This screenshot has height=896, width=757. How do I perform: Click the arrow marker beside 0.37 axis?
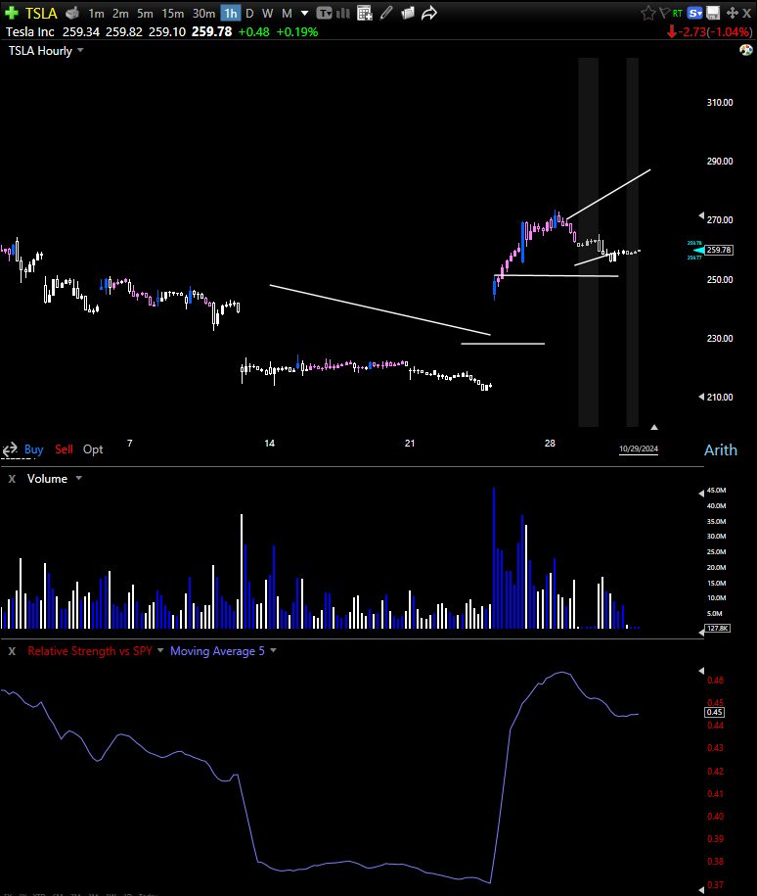point(701,890)
